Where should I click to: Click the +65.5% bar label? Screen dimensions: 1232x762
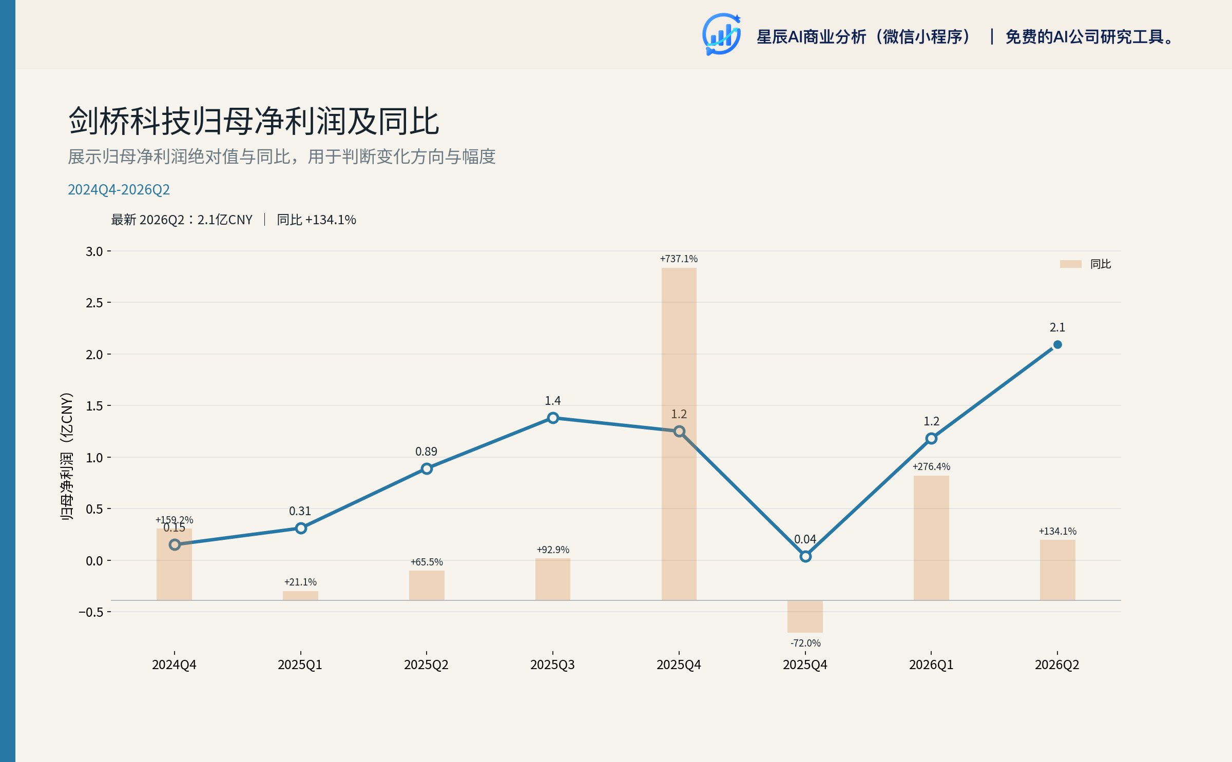427,562
